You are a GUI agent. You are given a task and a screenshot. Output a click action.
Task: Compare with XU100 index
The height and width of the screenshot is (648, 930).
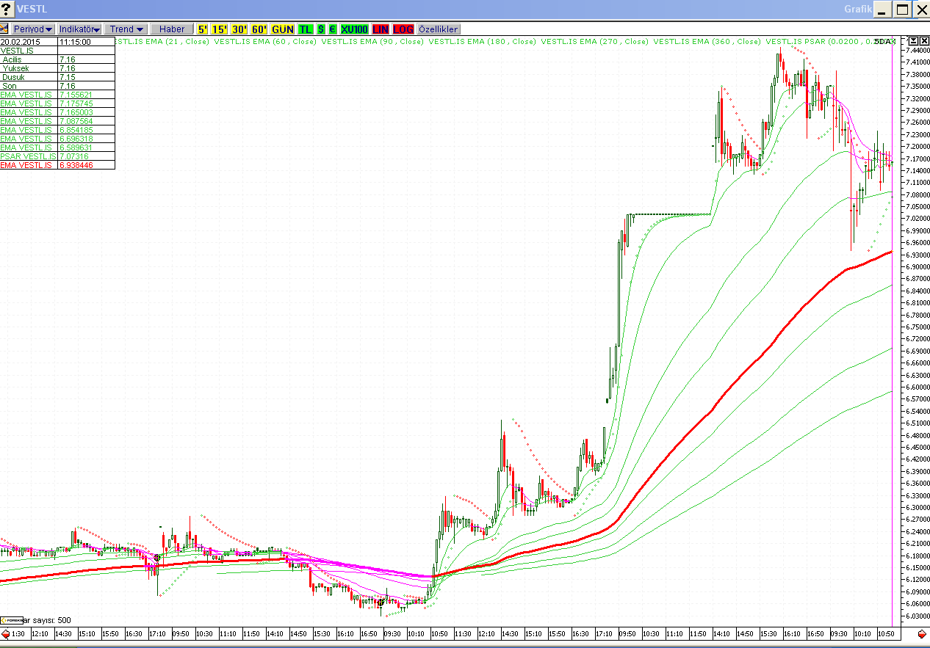coord(354,29)
